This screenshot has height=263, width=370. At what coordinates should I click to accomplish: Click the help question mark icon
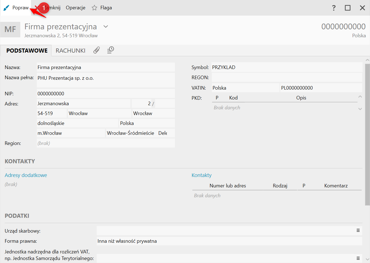(334, 8)
